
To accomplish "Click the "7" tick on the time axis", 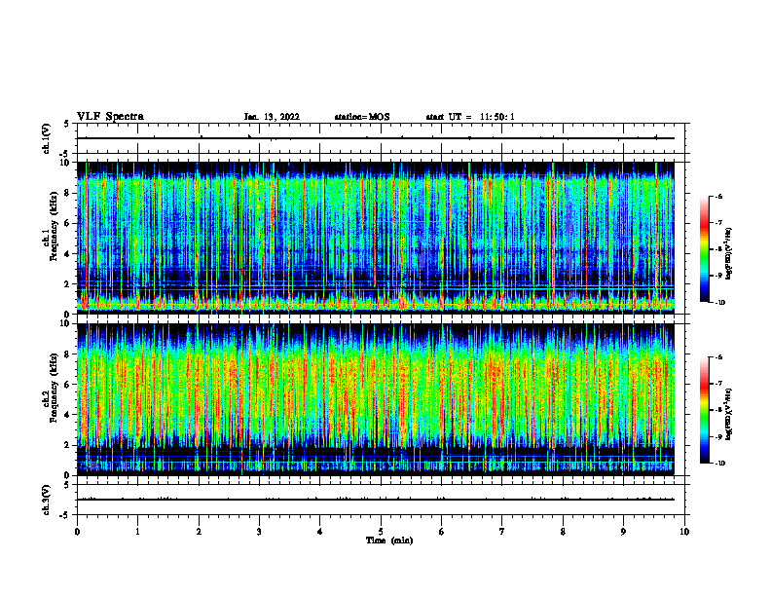I will 502,532.
